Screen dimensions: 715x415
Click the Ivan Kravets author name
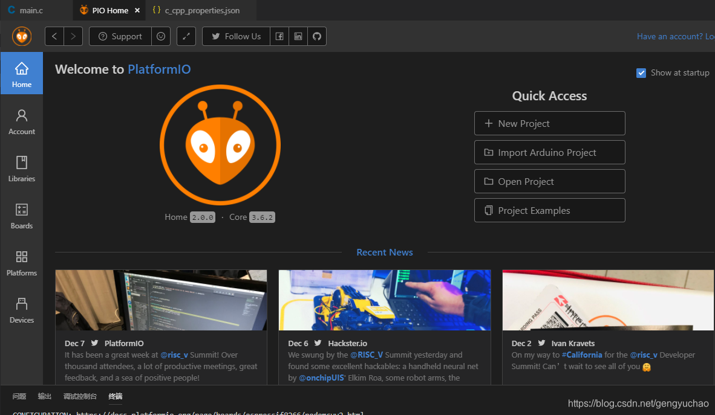coord(573,344)
